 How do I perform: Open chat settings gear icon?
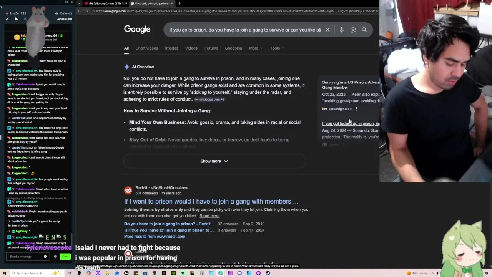(55, 257)
